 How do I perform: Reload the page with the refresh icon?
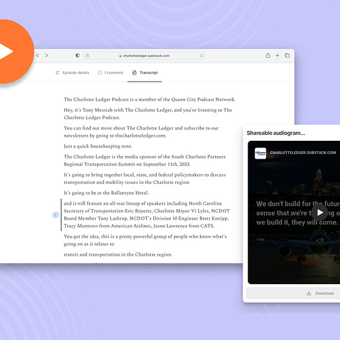pos(201,56)
